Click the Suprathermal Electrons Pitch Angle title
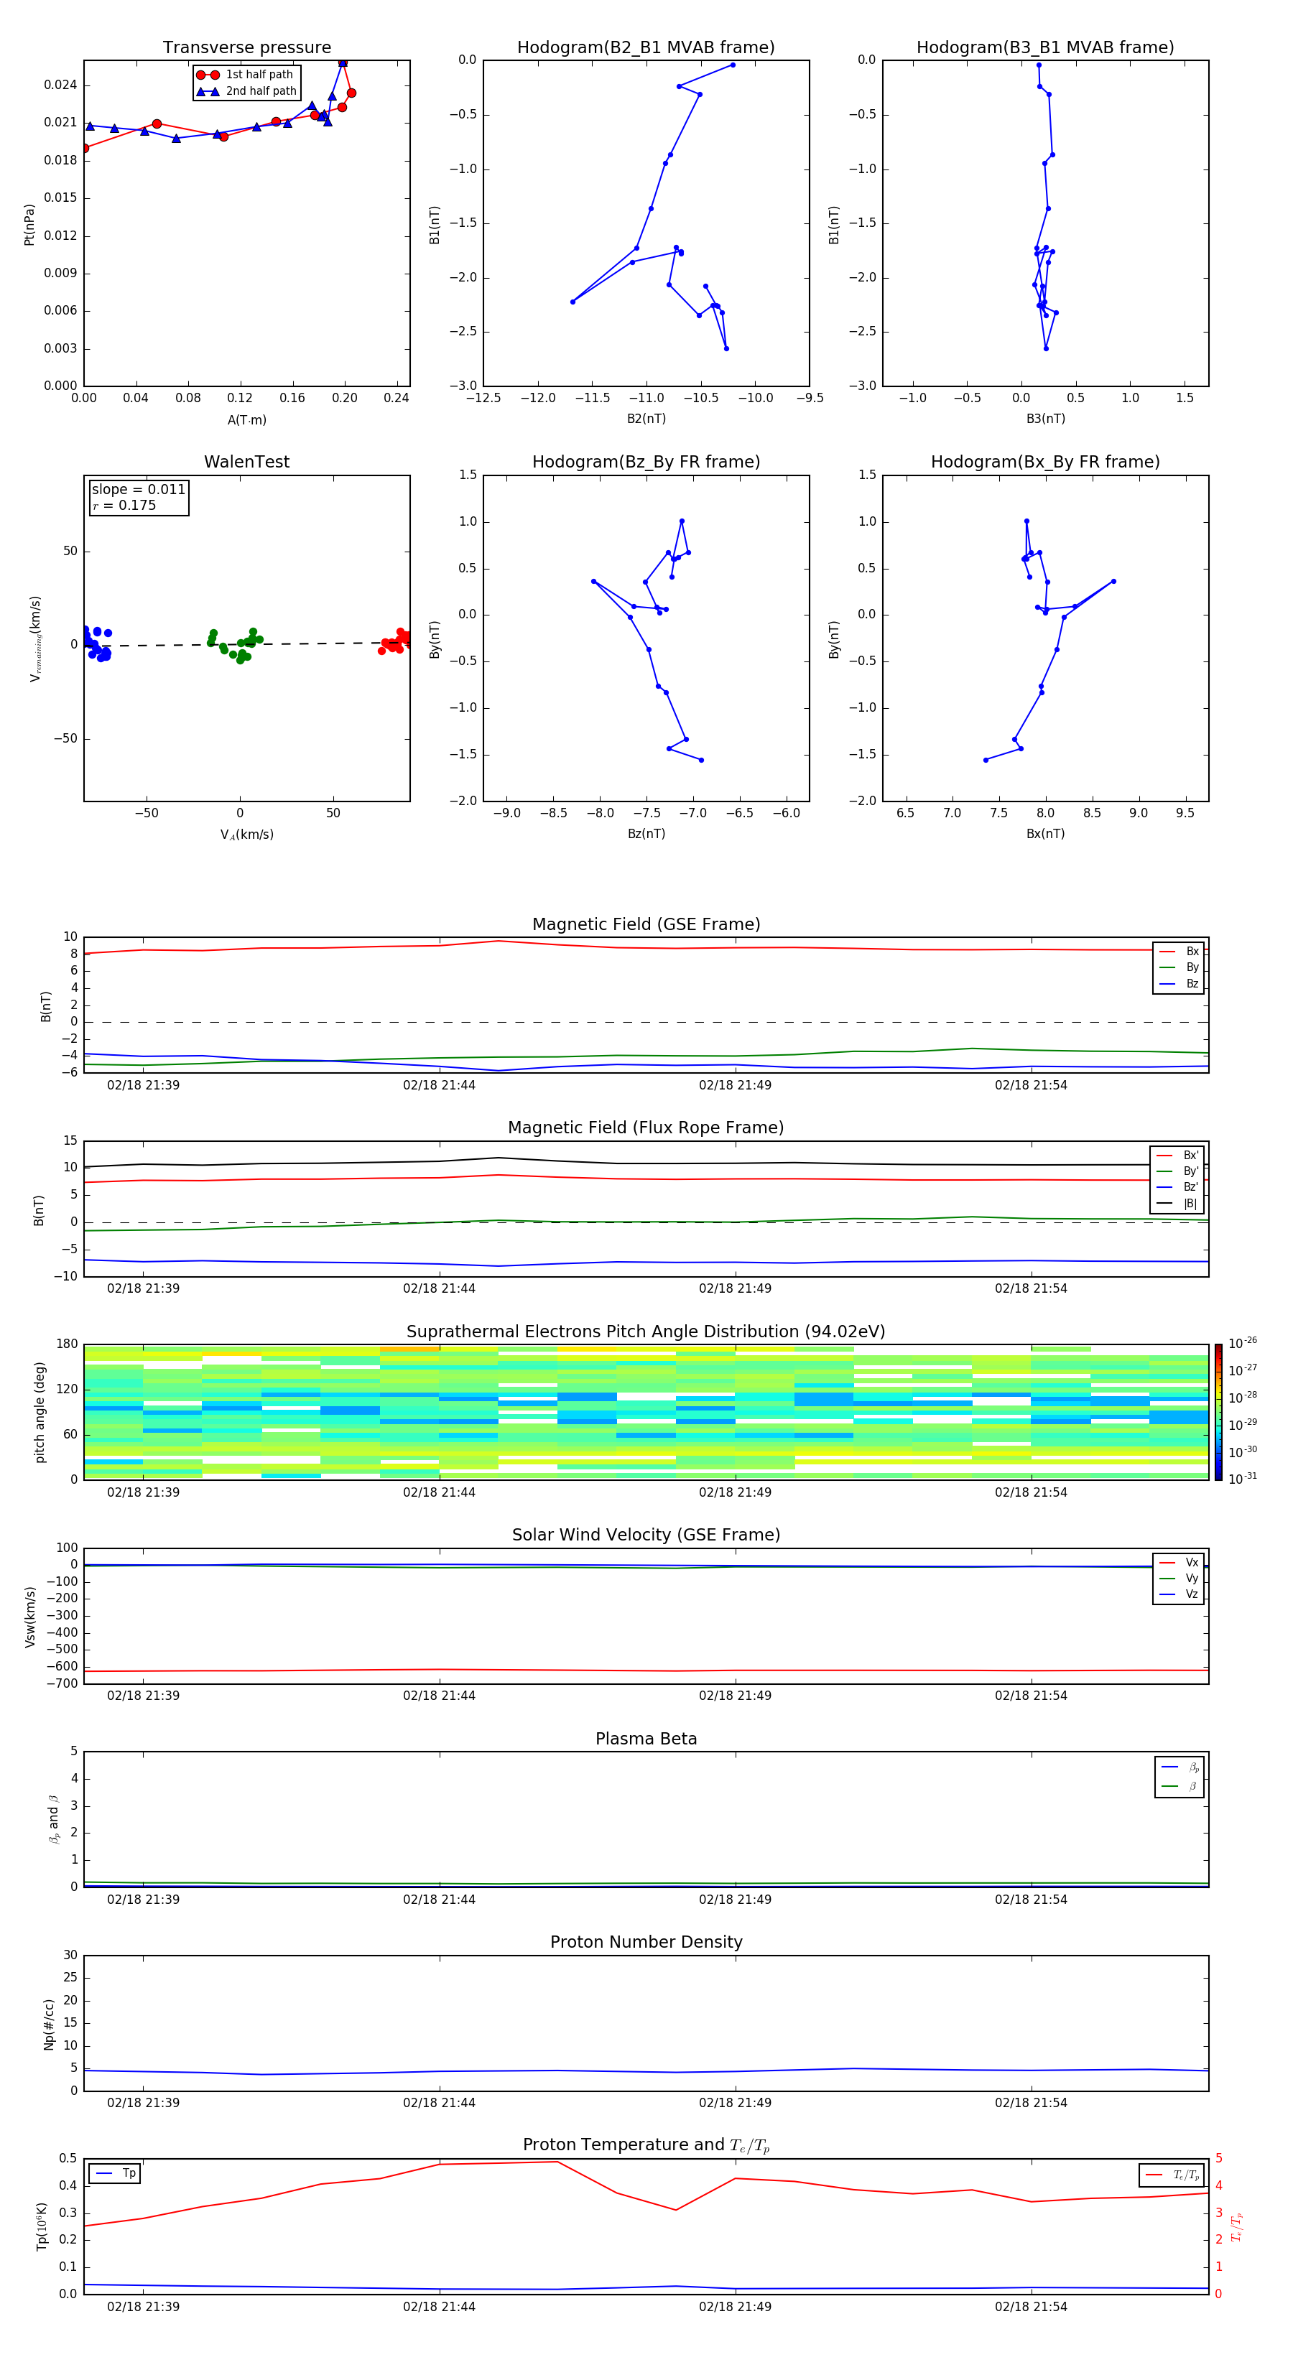 click(x=646, y=1332)
